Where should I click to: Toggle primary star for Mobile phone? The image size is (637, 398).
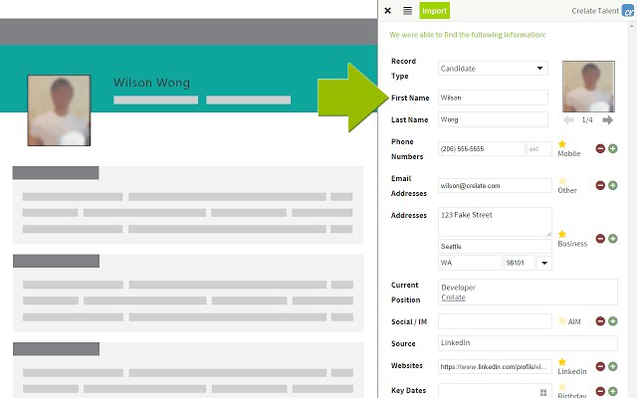point(562,144)
